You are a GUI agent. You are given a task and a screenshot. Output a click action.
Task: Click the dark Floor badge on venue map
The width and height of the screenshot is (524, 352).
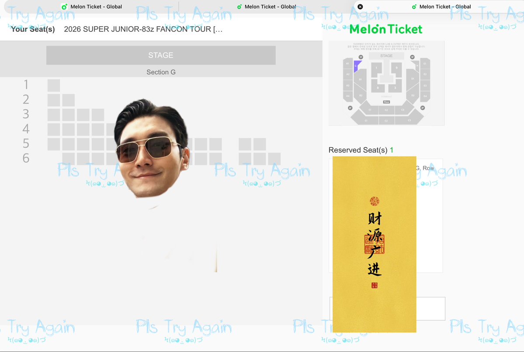pos(386,102)
